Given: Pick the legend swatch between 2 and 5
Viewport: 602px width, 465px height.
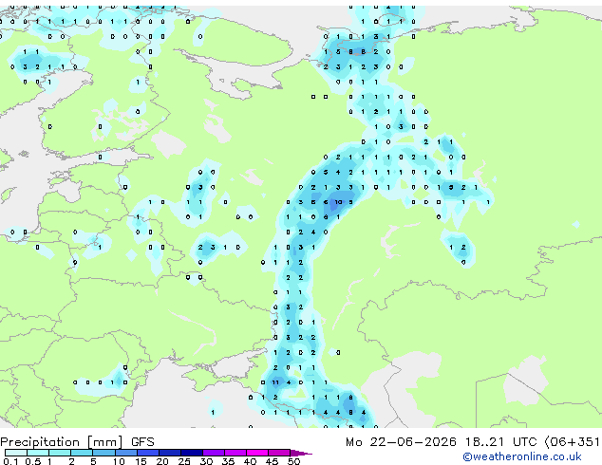Looking at the screenshot, I should 82,453.
